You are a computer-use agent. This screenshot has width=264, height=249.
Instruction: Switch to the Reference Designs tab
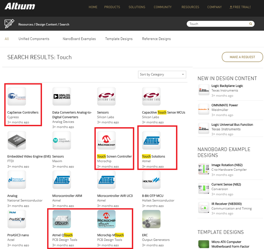[156, 39]
